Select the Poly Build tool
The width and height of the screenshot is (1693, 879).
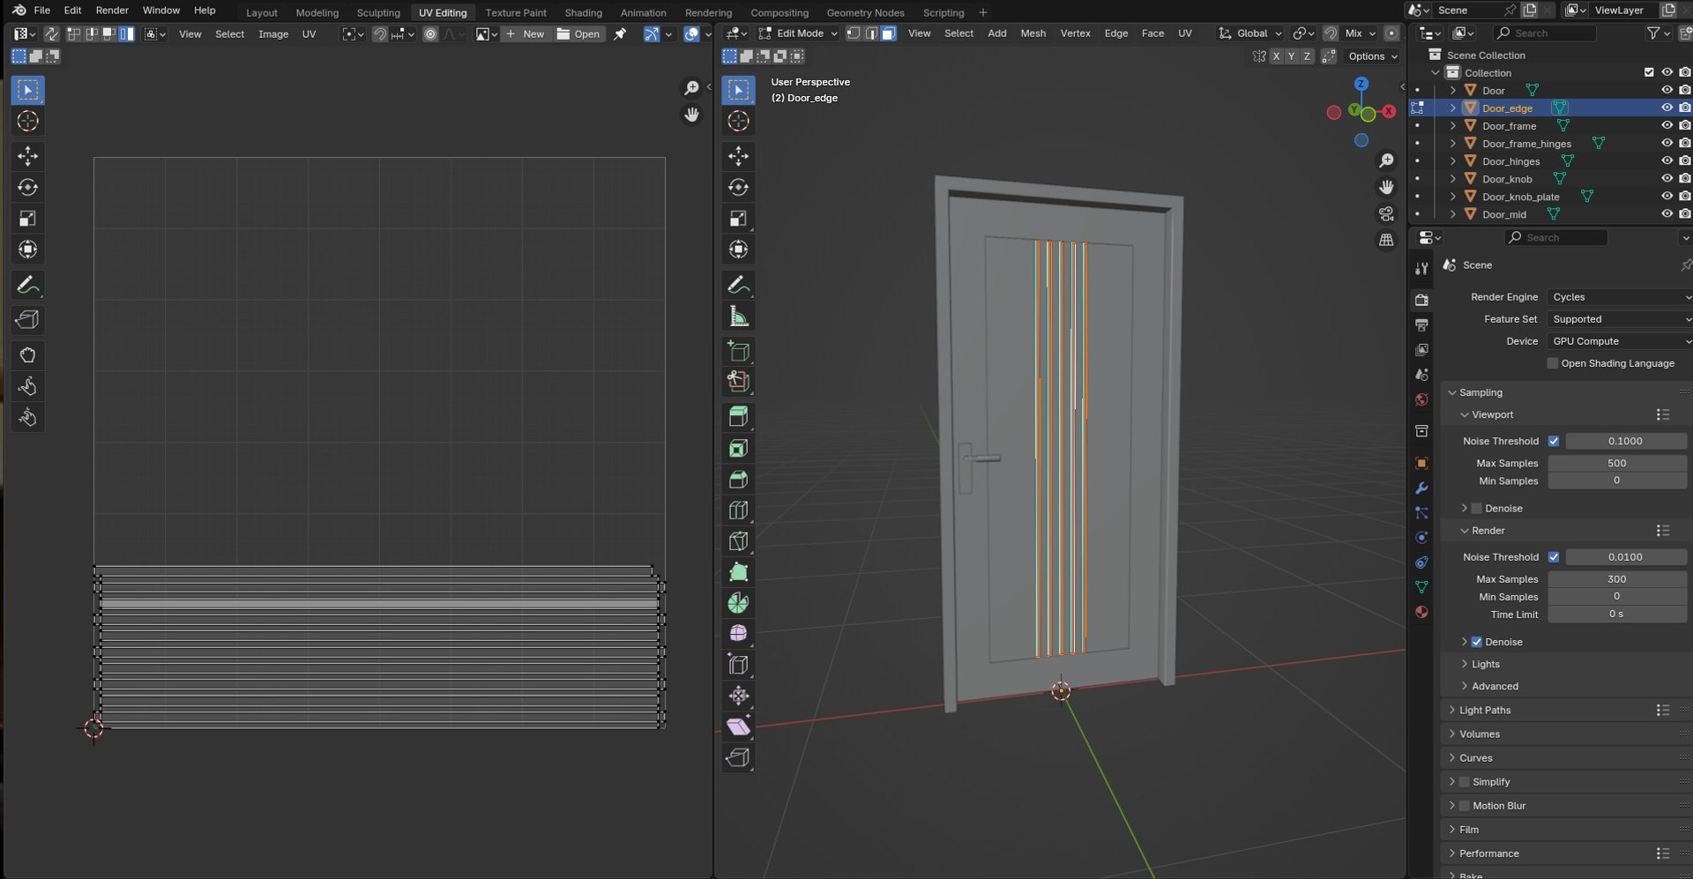[738, 571]
